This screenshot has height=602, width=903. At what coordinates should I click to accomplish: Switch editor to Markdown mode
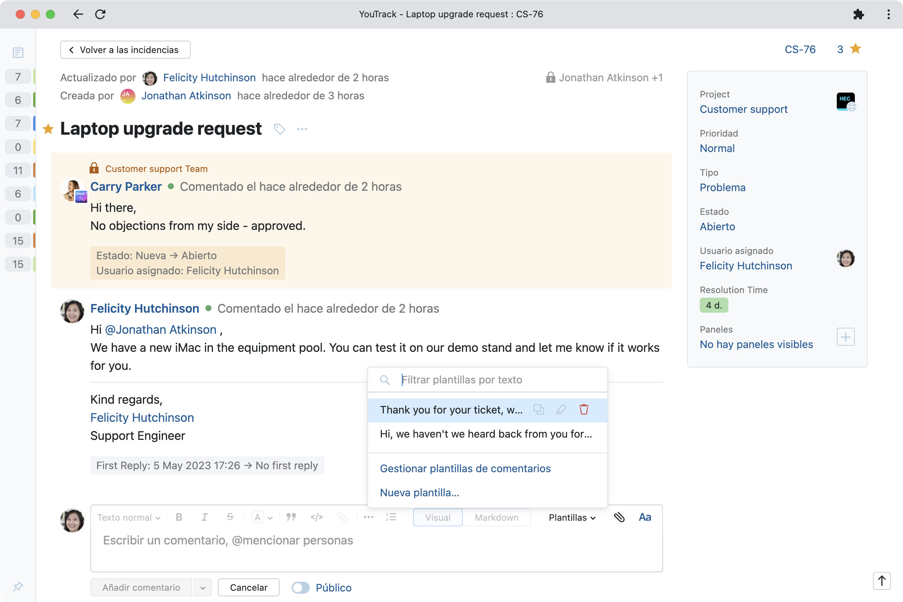pos(496,518)
